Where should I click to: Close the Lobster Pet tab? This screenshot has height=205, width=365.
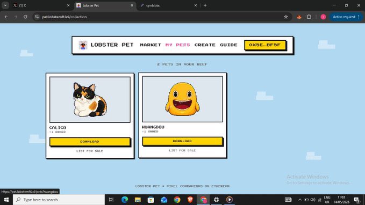[x=132, y=5]
